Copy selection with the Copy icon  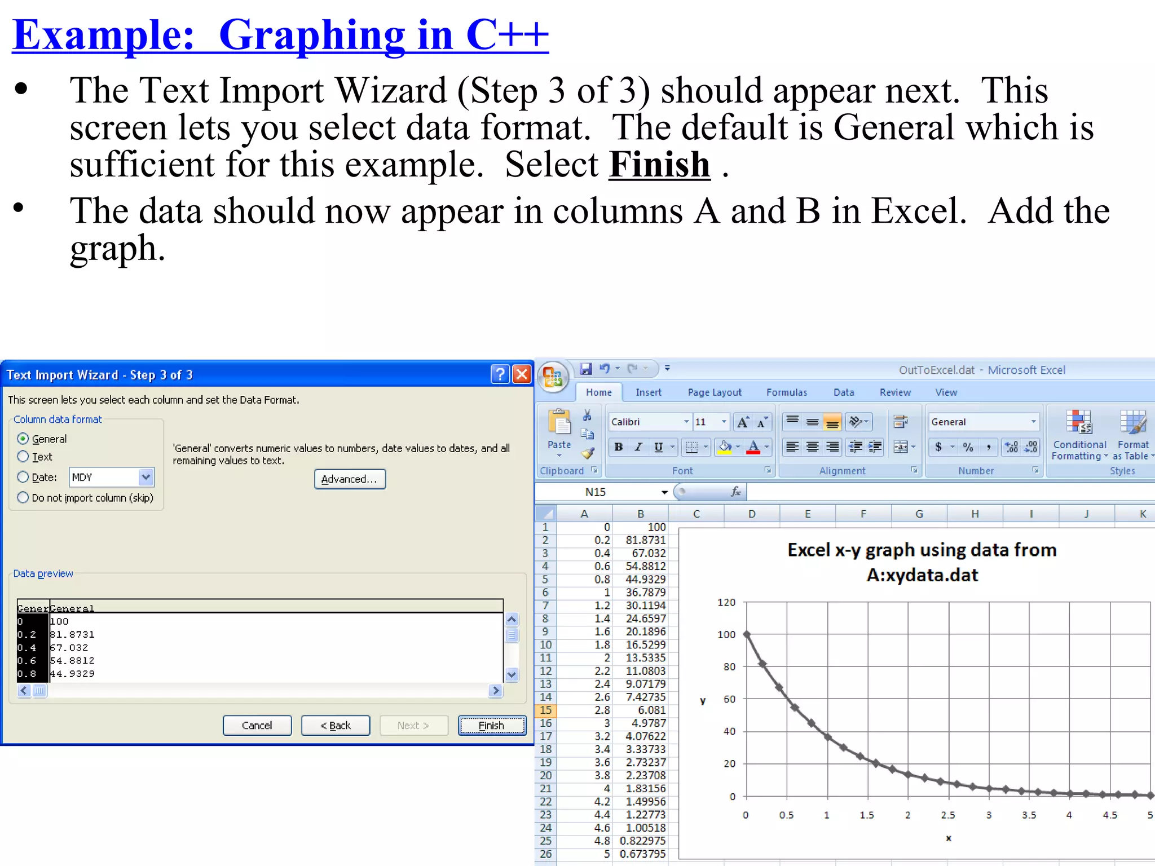pos(587,434)
